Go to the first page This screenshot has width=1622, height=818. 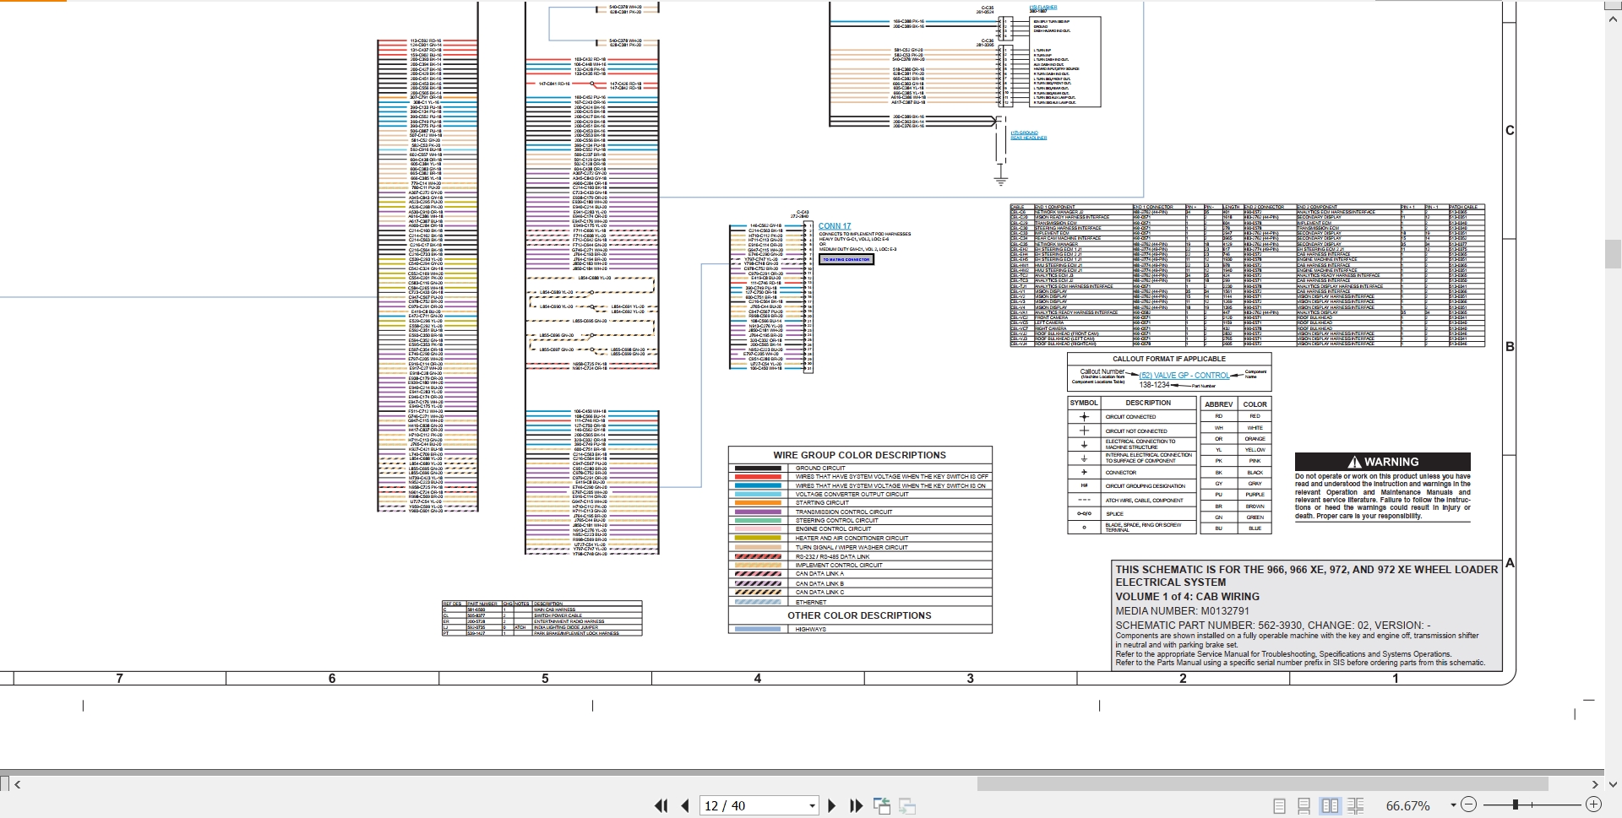(x=661, y=806)
